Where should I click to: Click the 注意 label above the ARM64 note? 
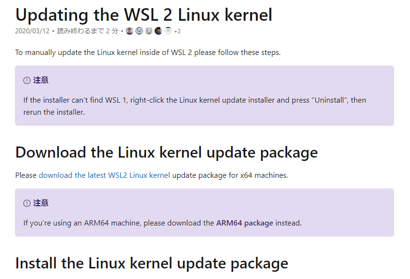[41, 203]
